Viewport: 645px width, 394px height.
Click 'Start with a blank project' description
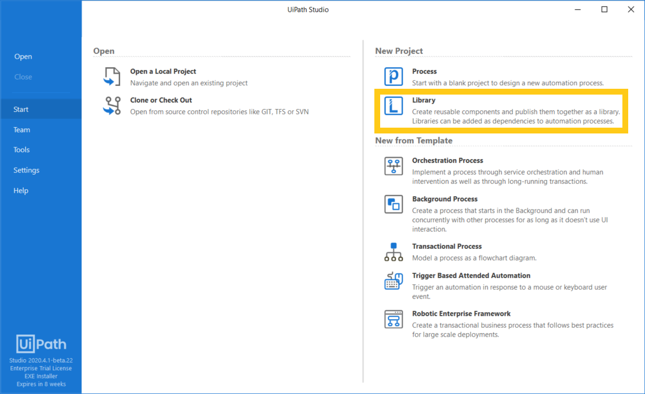click(x=508, y=83)
